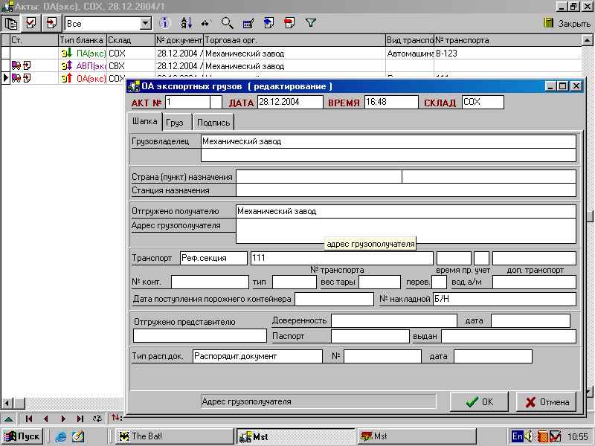Click the Адрес грузополучателя text area
Image resolution: width=595 pixels, height=446 pixels.
click(405, 230)
